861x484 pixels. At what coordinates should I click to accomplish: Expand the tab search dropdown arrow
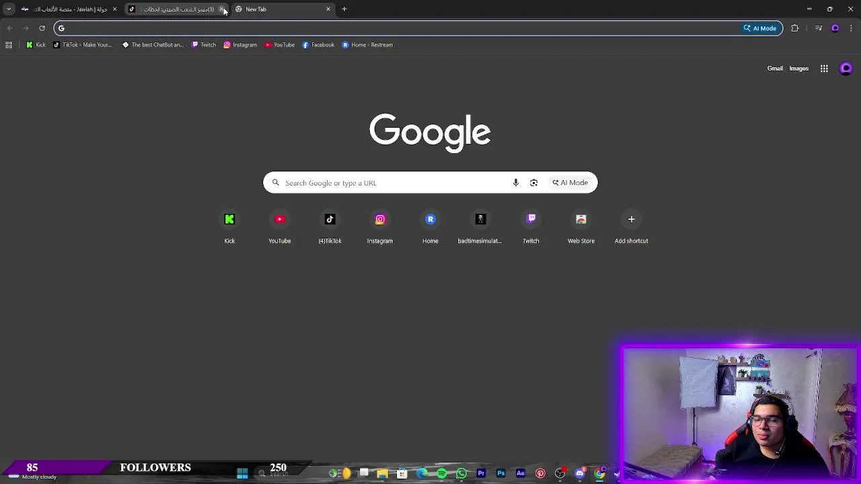click(9, 9)
